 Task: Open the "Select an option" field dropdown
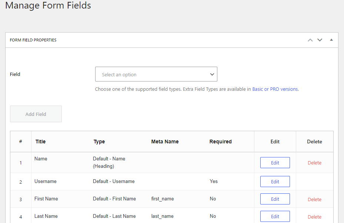156,74
